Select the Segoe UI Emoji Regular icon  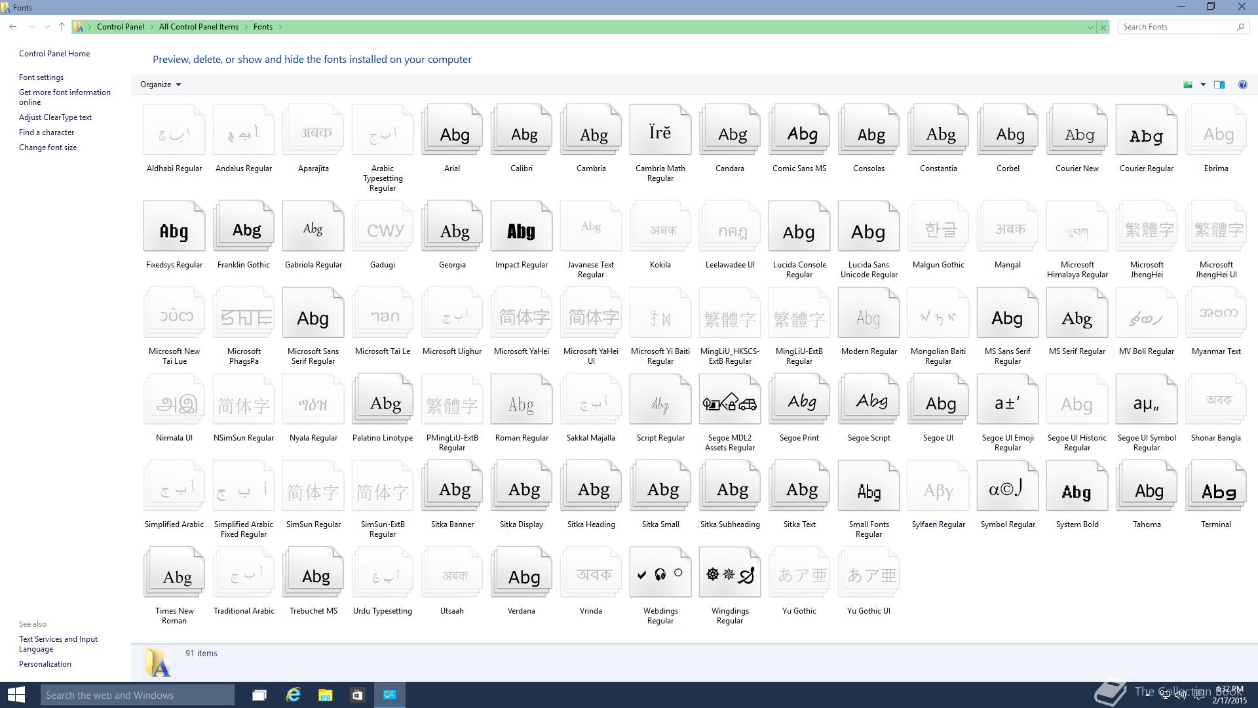point(1008,399)
